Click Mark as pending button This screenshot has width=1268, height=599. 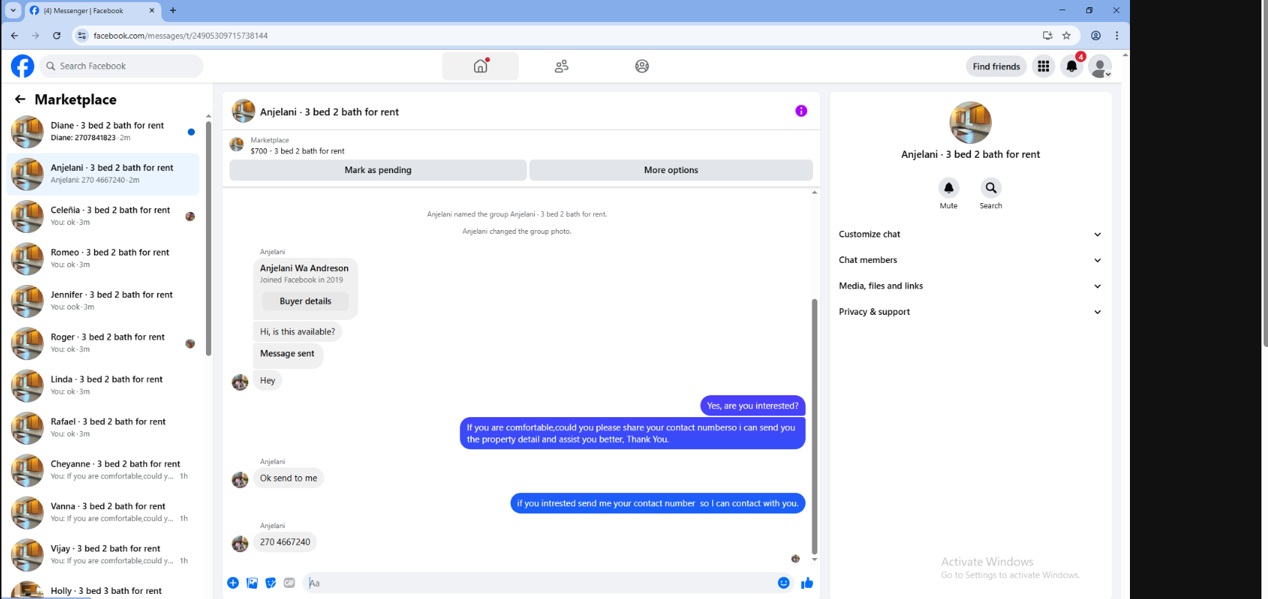(x=378, y=170)
